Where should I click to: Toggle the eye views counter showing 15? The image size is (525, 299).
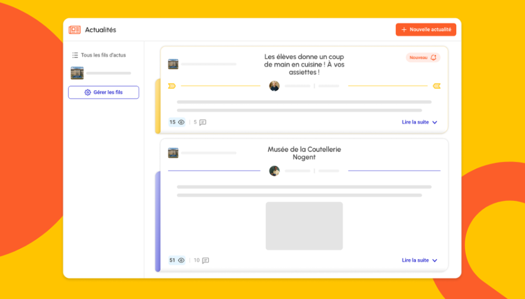click(176, 122)
